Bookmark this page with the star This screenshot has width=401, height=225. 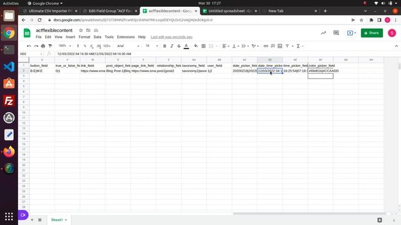[362, 20]
